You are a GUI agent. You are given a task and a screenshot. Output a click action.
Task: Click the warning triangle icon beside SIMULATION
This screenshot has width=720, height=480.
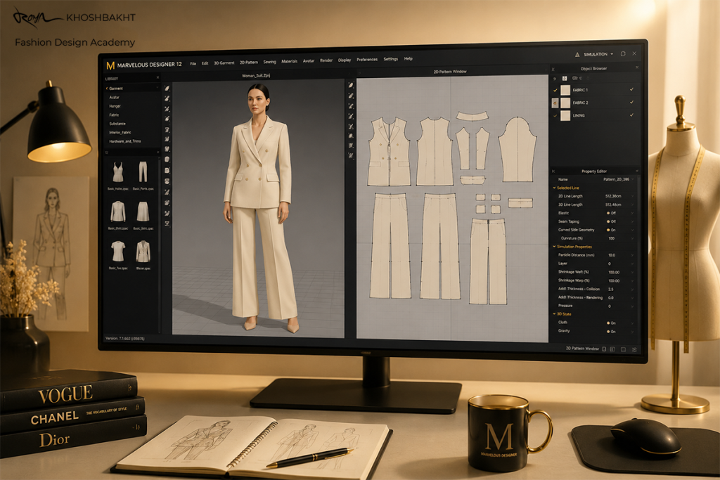pos(577,55)
